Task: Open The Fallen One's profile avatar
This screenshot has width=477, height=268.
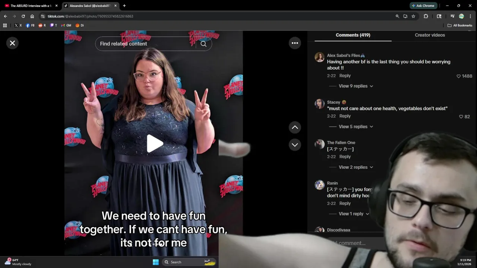Action: pos(319,144)
